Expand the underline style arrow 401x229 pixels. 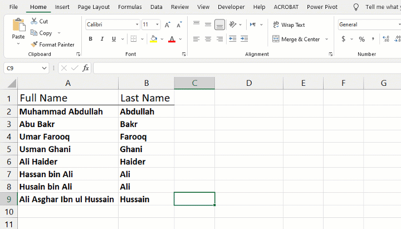(123, 39)
